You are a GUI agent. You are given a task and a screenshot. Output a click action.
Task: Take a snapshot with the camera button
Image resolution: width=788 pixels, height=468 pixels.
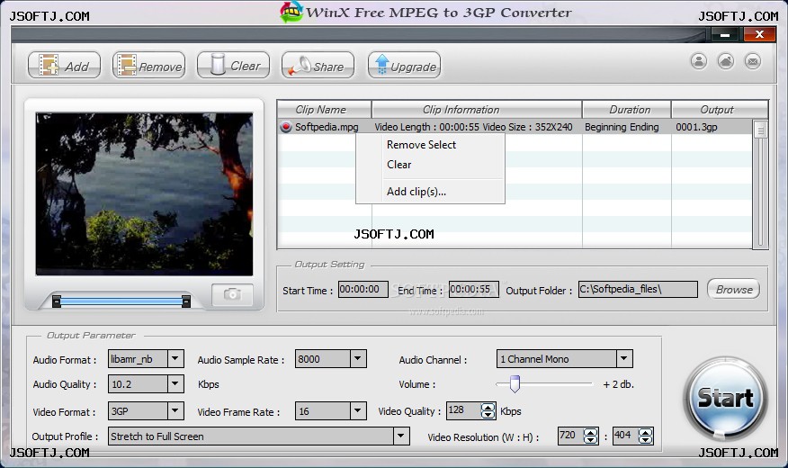point(232,294)
